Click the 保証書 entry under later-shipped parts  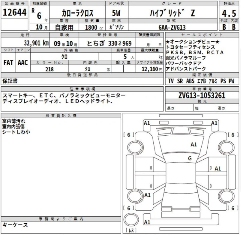click(10, 81)
